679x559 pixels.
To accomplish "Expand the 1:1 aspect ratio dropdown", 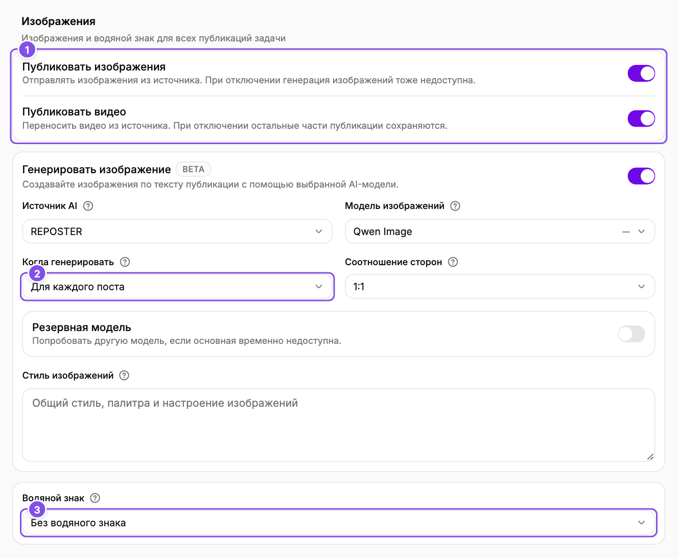I will click(500, 287).
